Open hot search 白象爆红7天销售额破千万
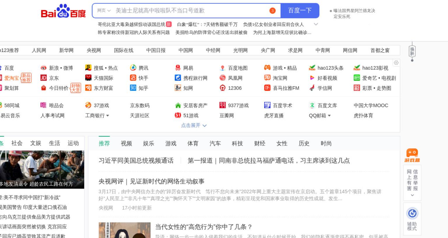This screenshot has width=448, height=238. coord(207,24)
